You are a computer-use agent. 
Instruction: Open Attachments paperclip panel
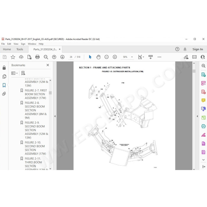tap(4, 94)
